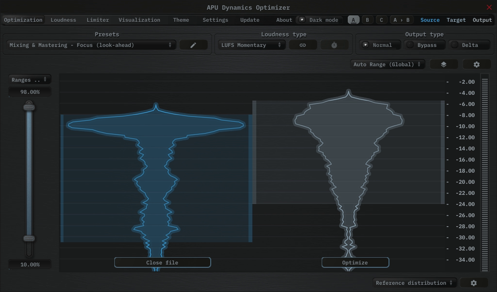Open the Auto Range (Global) dropdown

(388, 64)
